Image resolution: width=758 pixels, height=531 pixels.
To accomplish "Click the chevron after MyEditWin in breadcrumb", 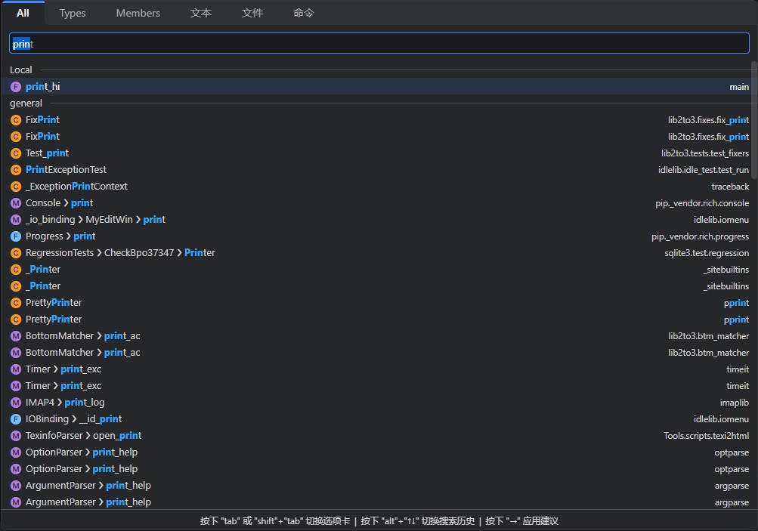I will pyautogui.click(x=139, y=219).
